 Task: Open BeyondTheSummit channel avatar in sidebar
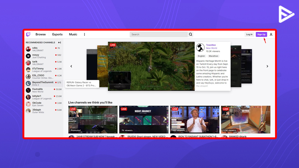28,83
